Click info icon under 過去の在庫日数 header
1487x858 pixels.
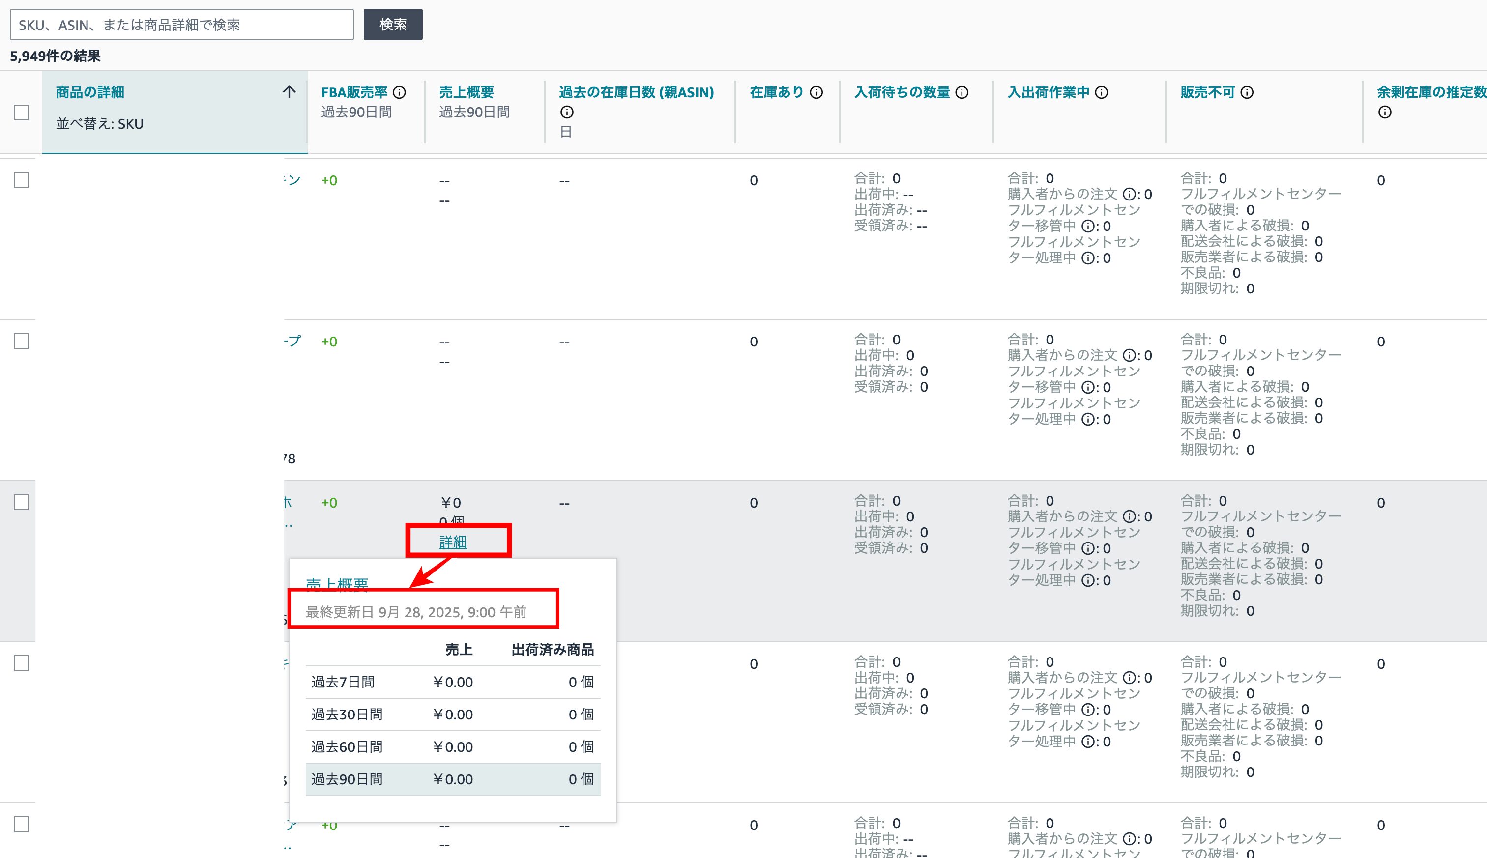coord(566,112)
